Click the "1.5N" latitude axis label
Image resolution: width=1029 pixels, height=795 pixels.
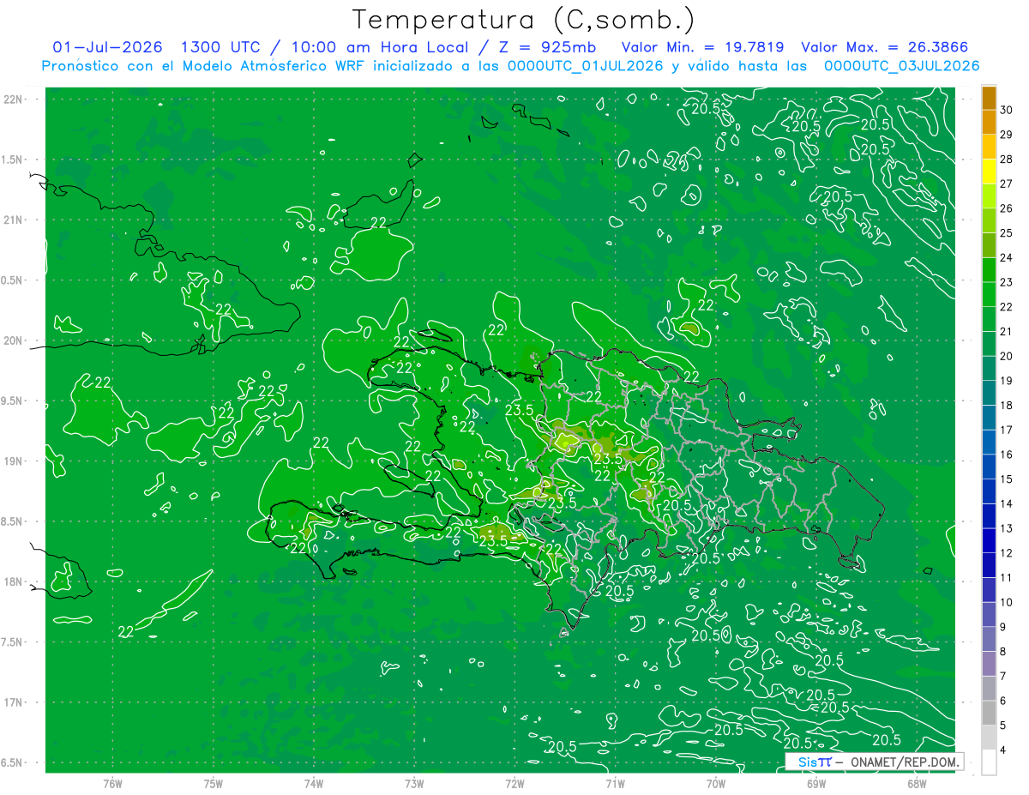coord(13,160)
